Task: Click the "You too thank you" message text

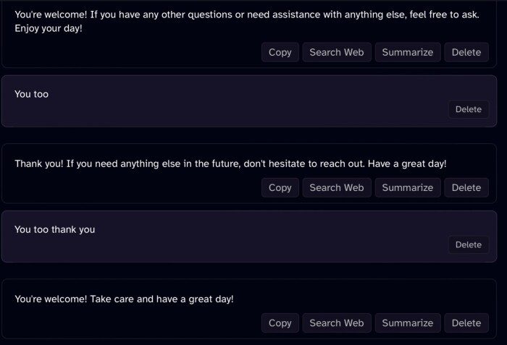Action: click(x=54, y=229)
